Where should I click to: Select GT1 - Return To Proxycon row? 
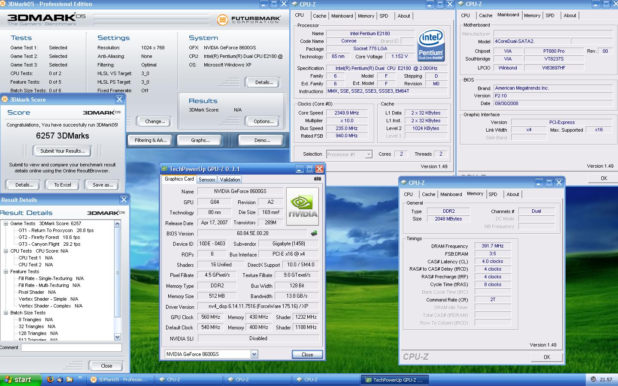click(x=56, y=230)
